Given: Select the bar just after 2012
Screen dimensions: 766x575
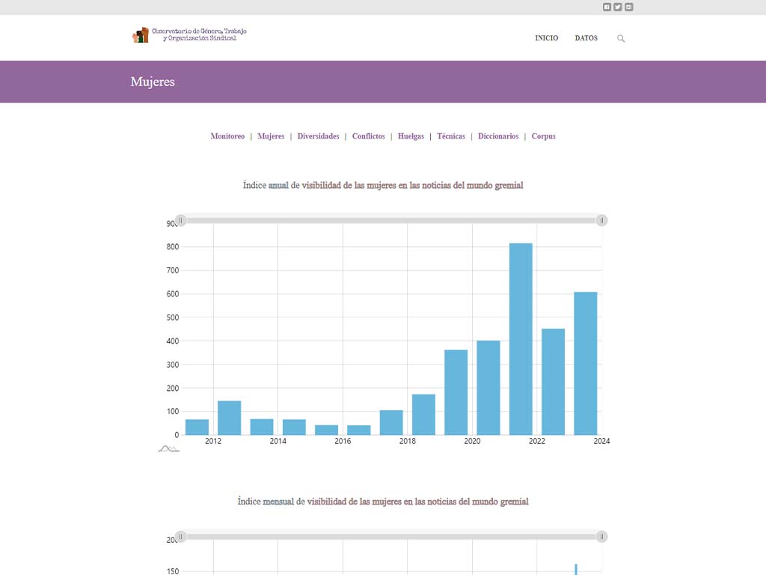Looking at the screenshot, I should point(229,418).
